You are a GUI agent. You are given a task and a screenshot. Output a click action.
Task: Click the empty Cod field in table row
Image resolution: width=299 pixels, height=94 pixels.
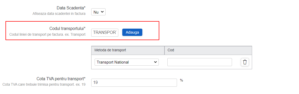pyautogui.click(x=200, y=62)
